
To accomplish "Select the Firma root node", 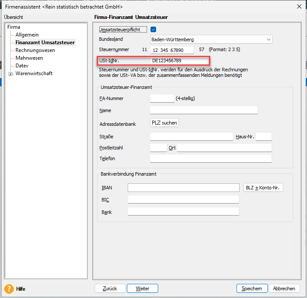I will [13, 27].
